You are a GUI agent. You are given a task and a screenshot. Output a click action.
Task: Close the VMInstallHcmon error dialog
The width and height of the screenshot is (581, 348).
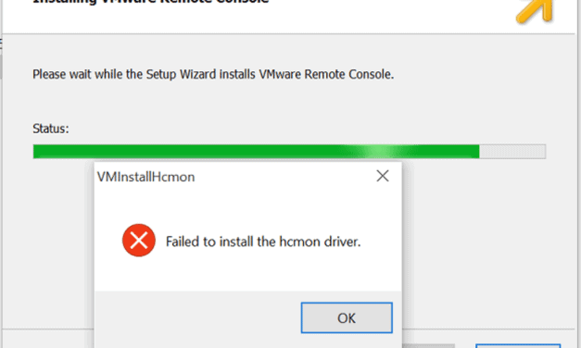tap(383, 176)
